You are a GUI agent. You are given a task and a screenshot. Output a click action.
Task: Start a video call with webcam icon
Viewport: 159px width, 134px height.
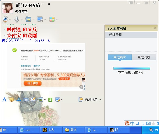coord(5,19)
